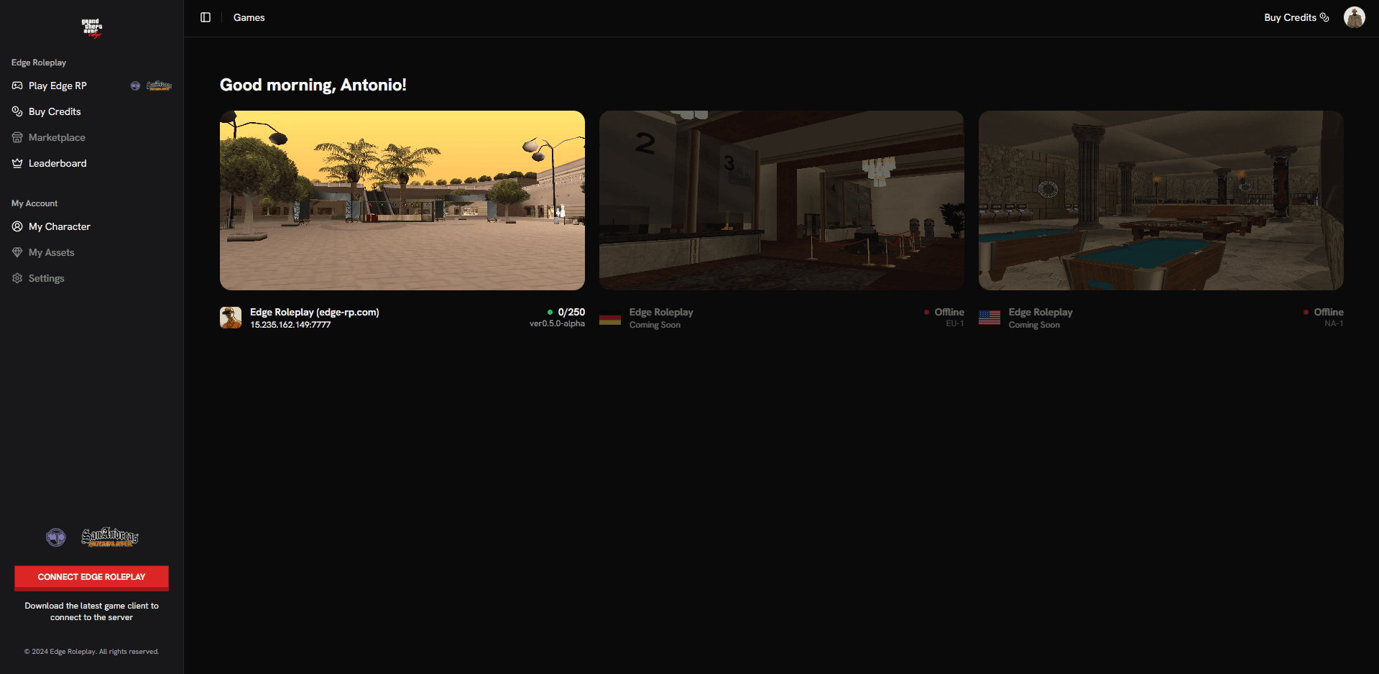Click the server address 15.235.162.149:7777
1379x674 pixels.
(290, 325)
